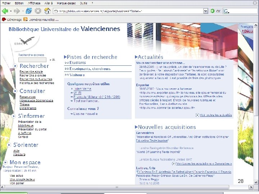Open the back button history dropdown arrow

click(x=11, y=11)
